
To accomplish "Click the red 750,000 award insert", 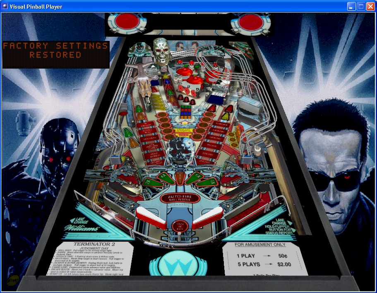I will coord(211,146).
